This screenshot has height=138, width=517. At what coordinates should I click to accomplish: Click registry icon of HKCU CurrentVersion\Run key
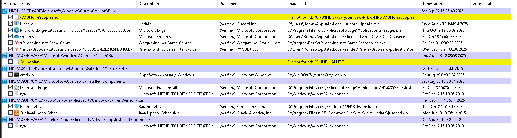[x=5, y=11]
